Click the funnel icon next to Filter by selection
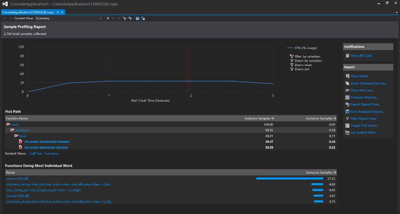The width and height of the screenshot is (400, 214). (x=292, y=56)
